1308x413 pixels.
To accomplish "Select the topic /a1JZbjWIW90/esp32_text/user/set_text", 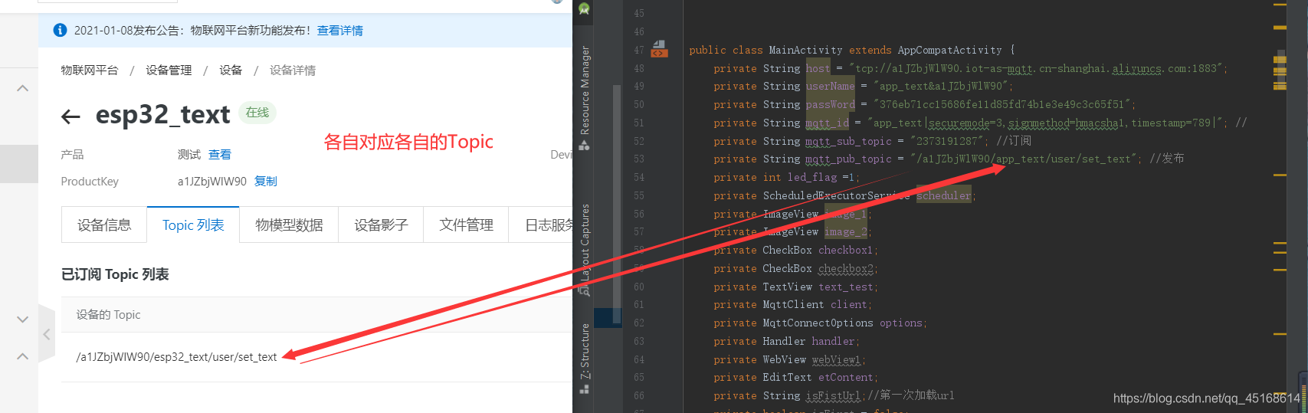I will click(176, 357).
